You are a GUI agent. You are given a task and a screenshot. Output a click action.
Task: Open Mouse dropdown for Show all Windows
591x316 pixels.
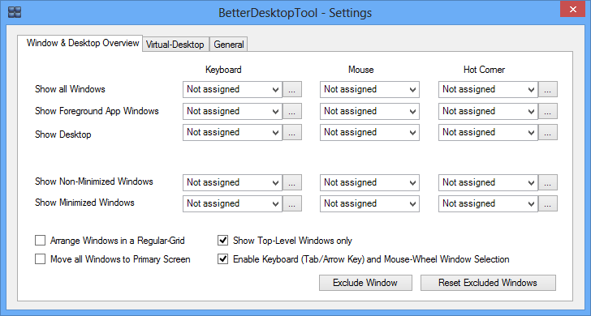pos(369,89)
